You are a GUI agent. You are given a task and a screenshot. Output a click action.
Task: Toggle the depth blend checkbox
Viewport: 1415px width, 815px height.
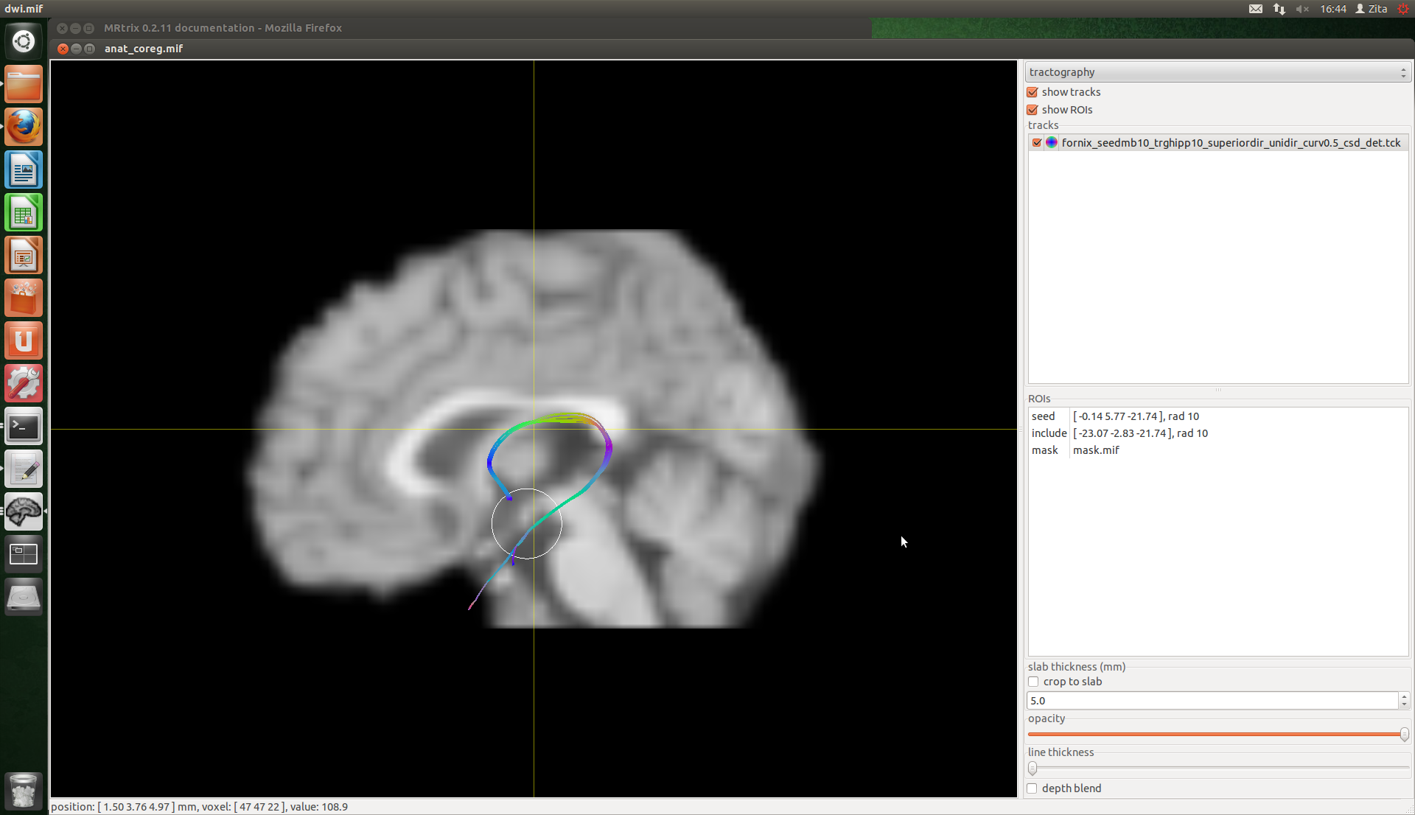tap(1033, 788)
